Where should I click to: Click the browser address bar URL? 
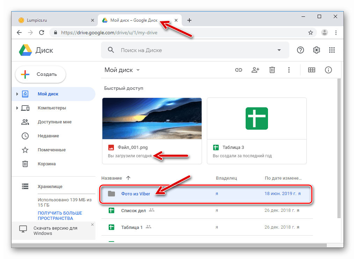pyautogui.click(x=109, y=33)
